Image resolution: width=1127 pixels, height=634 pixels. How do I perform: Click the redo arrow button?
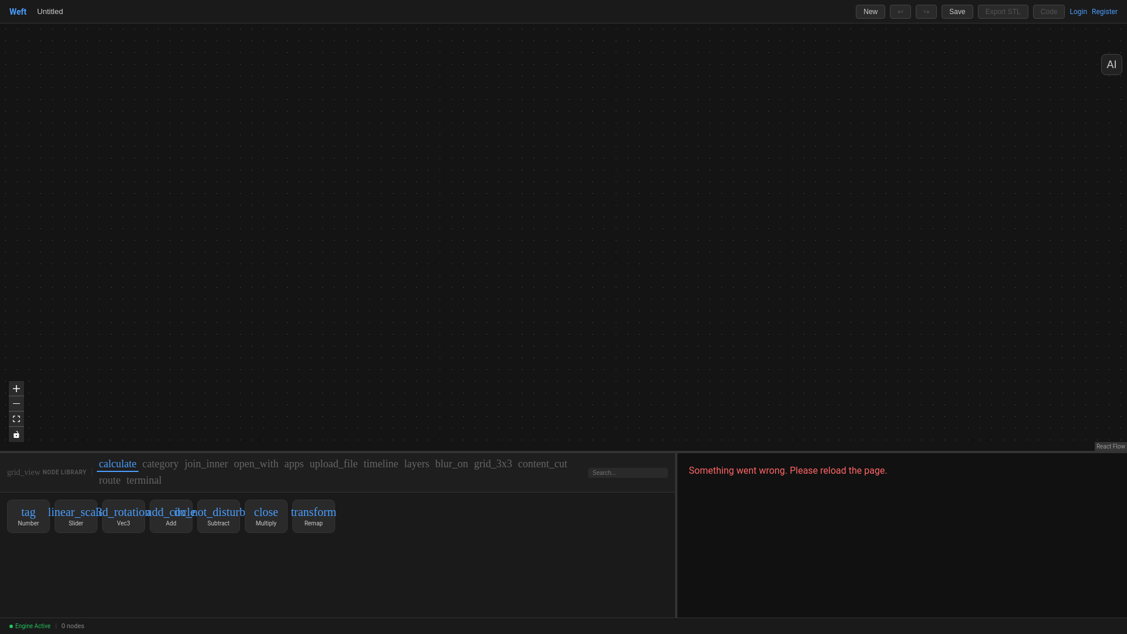pyautogui.click(x=926, y=12)
